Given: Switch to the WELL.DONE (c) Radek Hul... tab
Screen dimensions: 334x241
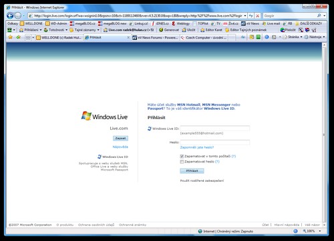Looking at the screenshot, I should pyautogui.click(x=59, y=38).
